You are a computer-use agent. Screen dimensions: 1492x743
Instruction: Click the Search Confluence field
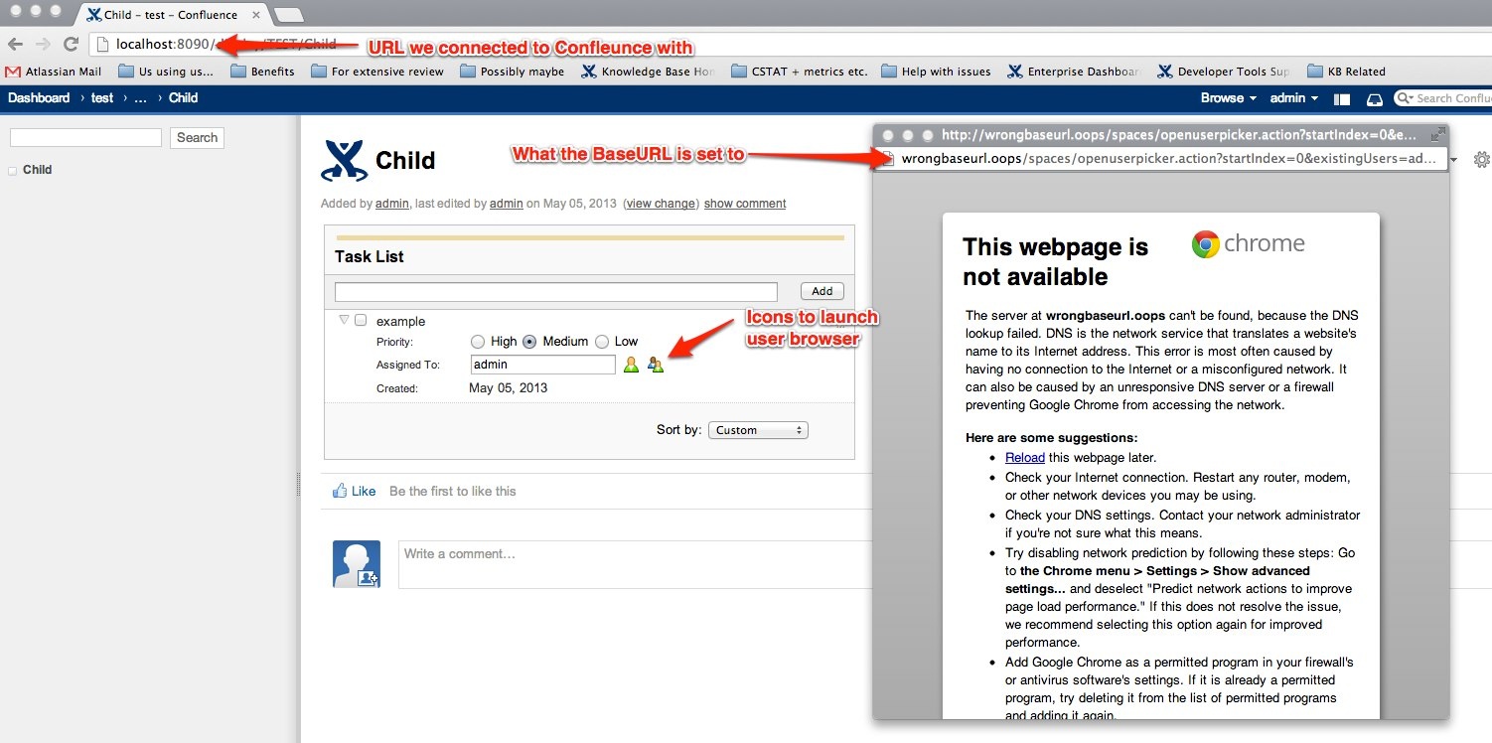pyautogui.click(x=1442, y=98)
